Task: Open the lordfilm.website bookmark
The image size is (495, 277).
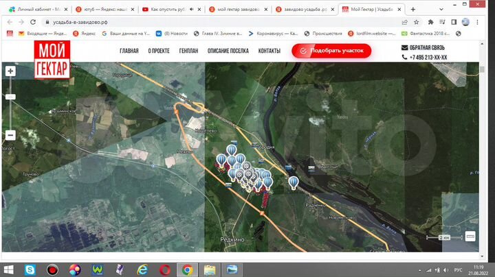Action: tap(372, 34)
